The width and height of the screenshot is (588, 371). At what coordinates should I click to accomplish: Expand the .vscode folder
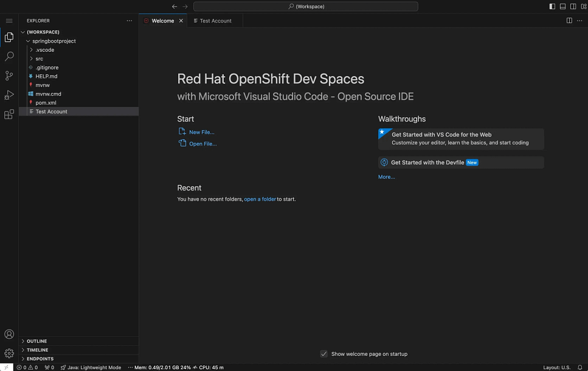coord(44,50)
